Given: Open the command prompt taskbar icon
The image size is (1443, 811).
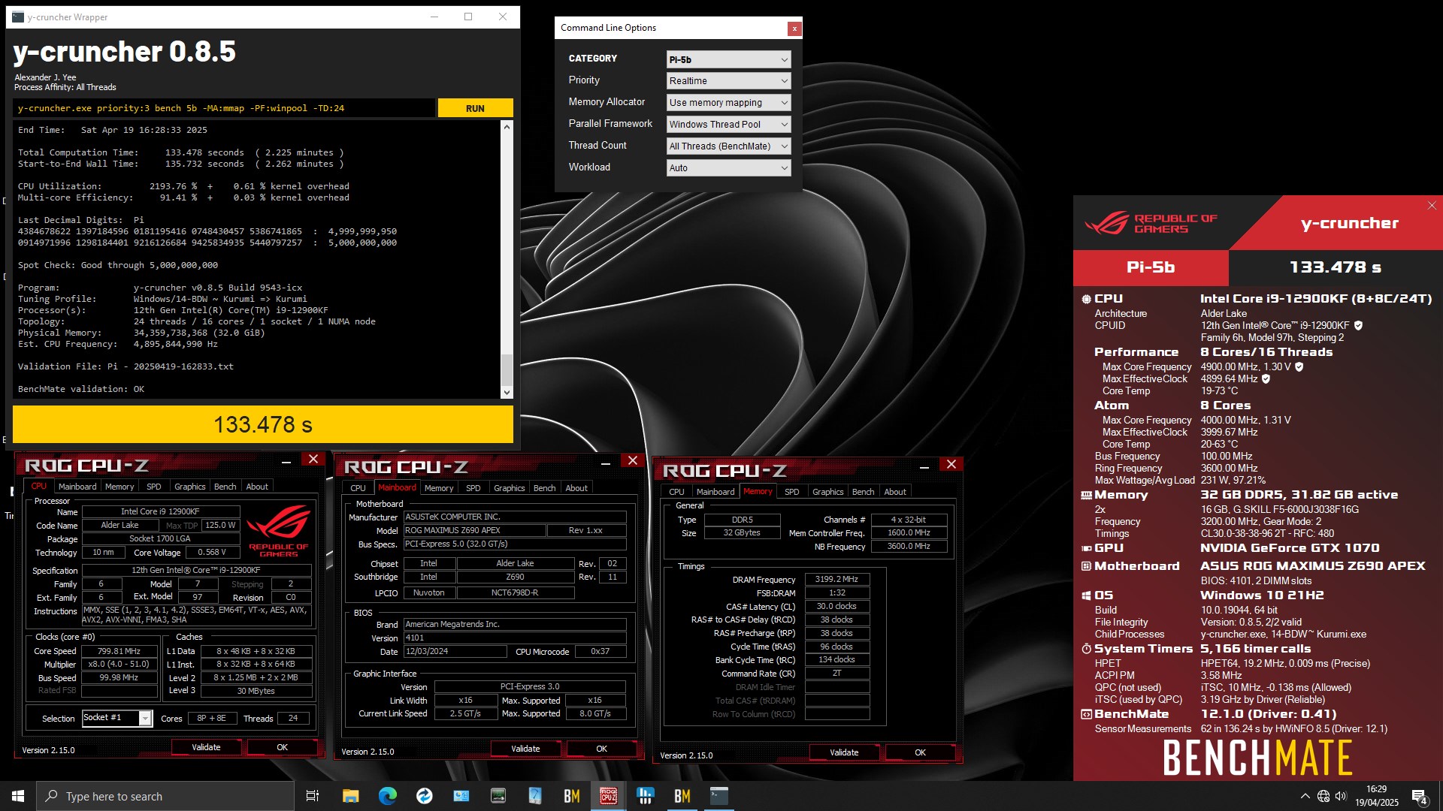Looking at the screenshot, I should pos(719,796).
